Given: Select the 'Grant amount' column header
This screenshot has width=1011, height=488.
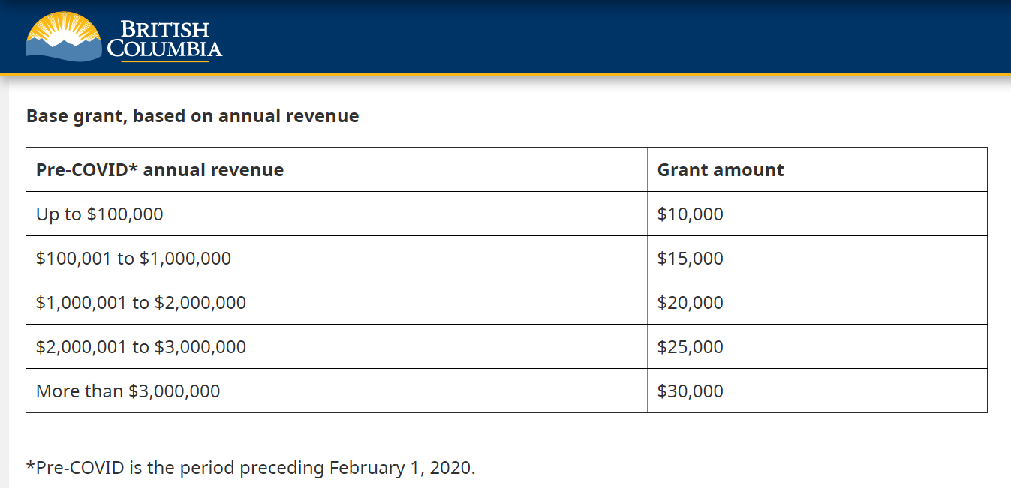Looking at the screenshot, I should pos(721,170).
